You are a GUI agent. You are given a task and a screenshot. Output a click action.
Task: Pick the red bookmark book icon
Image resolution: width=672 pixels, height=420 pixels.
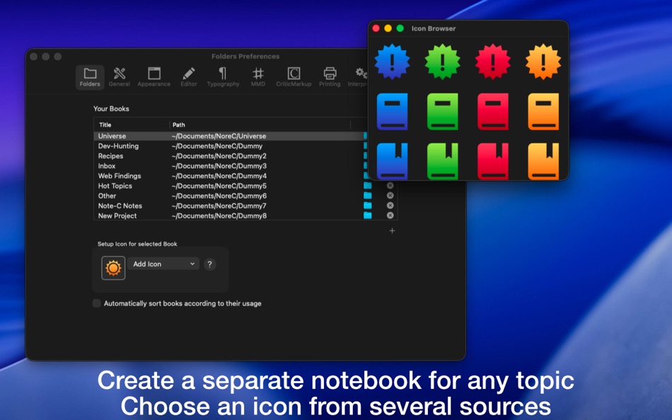pos(493,161)
